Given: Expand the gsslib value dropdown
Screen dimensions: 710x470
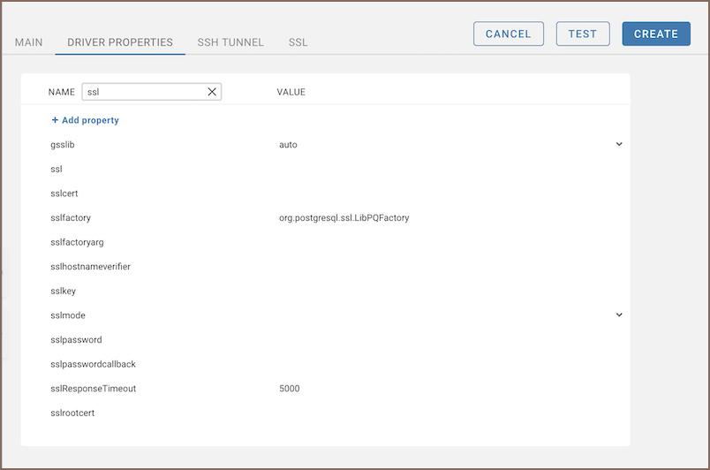Looking at the screenshot, I should click(618, 144).
